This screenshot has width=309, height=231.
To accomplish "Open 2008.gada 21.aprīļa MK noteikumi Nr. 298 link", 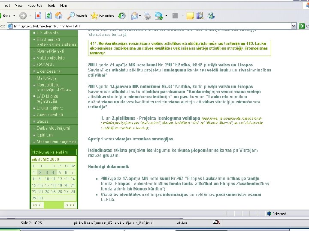I will 179,70.
